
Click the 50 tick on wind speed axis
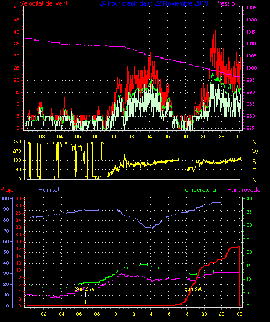17,8
